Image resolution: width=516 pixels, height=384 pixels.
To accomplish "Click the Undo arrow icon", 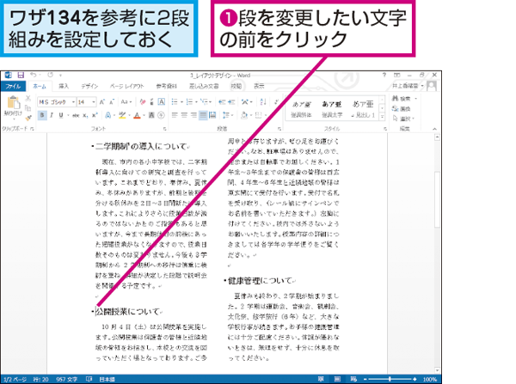I will pyautogui.click(x=29, y=76).
